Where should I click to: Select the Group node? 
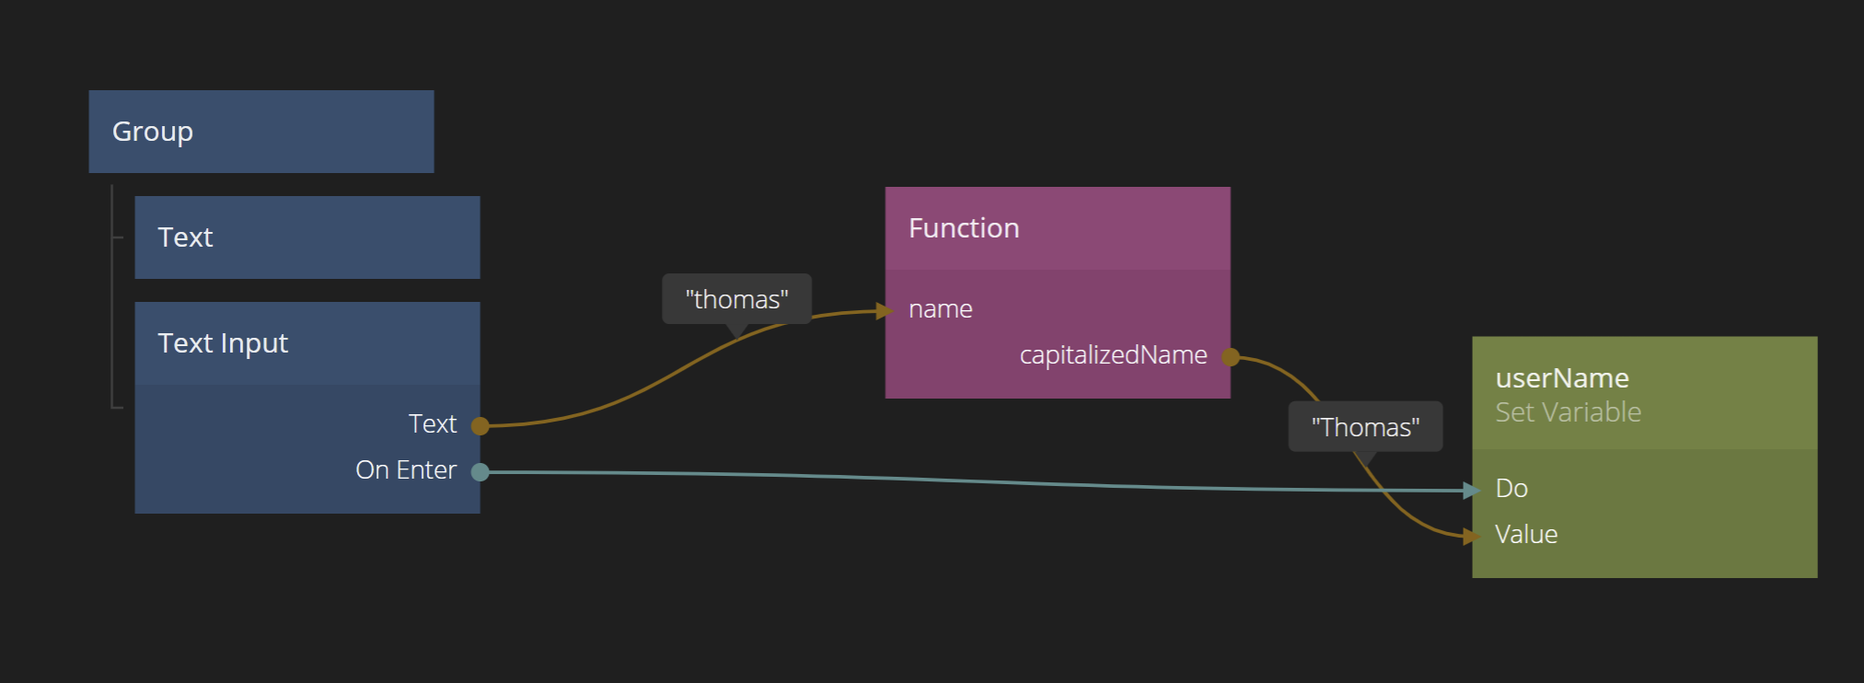tap(260, 132)
